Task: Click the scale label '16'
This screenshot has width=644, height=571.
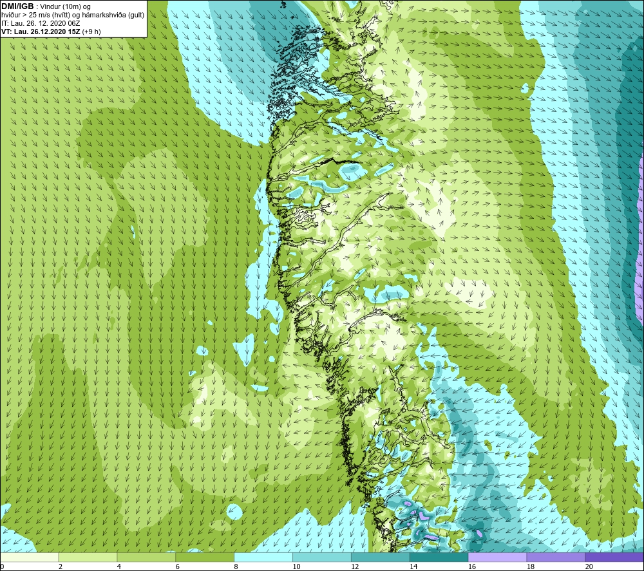Action: pos(472,566)
